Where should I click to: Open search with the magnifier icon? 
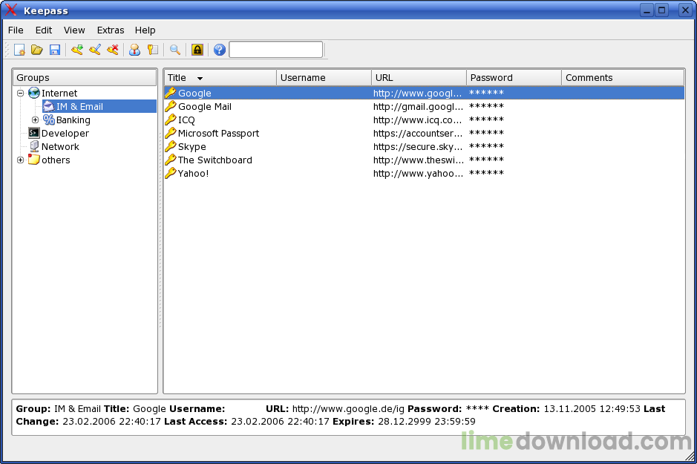pos(175,50)
